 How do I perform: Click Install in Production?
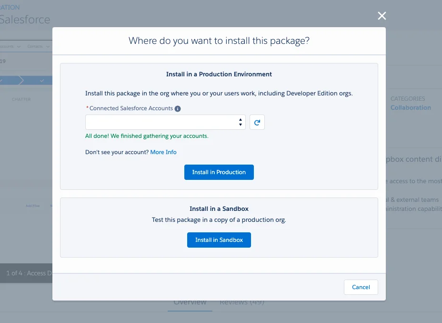coord(219,172)
